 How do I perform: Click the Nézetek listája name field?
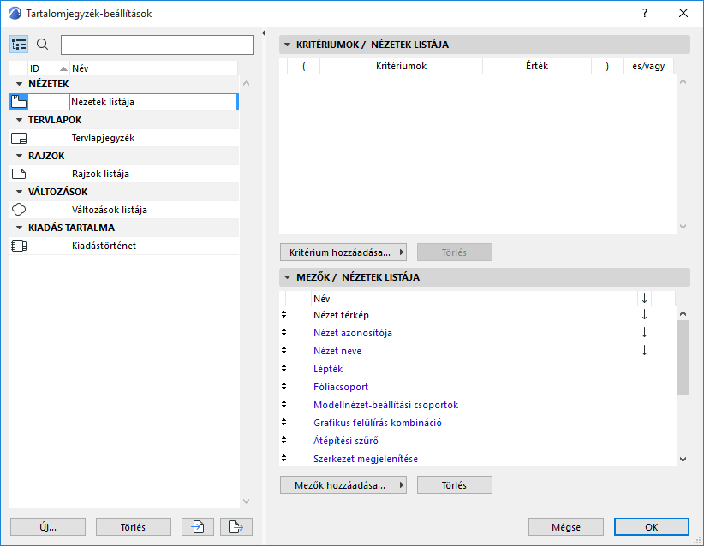[x=153, y=102]
